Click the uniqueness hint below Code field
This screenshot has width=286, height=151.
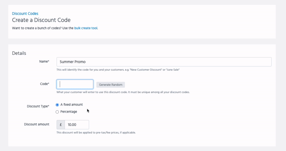pos(123,92)
